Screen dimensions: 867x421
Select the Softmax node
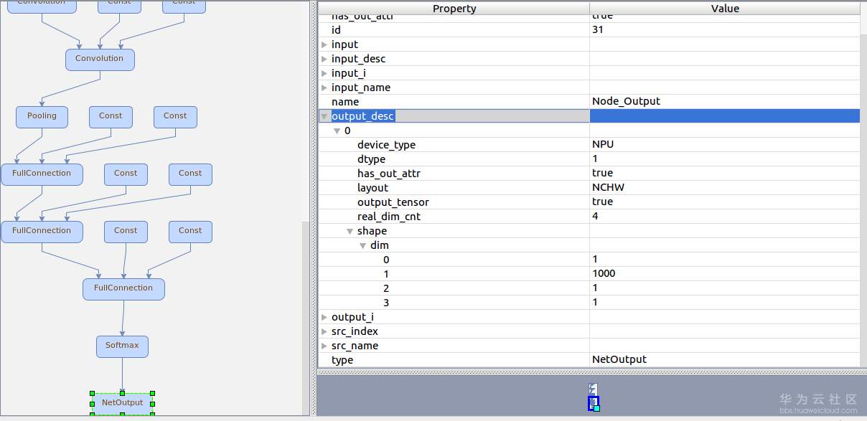[122, 346]
